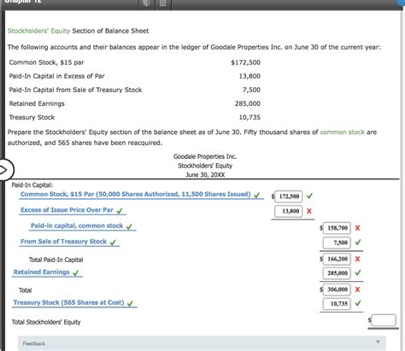
Task: Click the 13,800 input field
Action: [x=288, y=211]
